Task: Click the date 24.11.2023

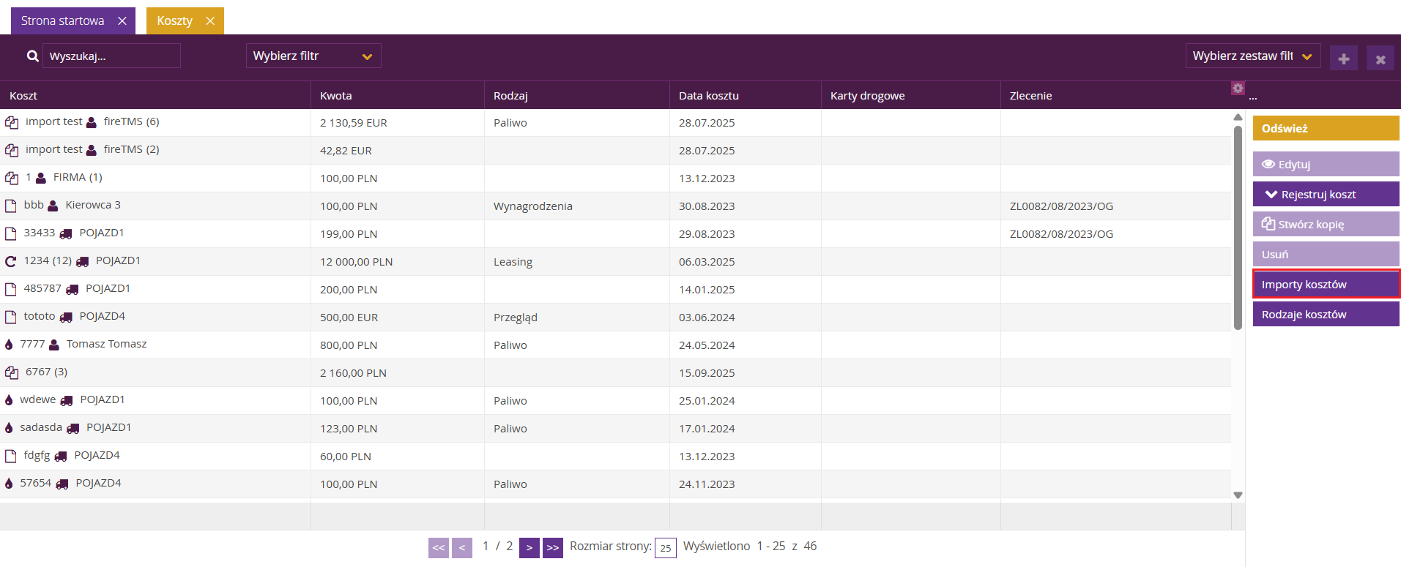Action: pos(707,484)
